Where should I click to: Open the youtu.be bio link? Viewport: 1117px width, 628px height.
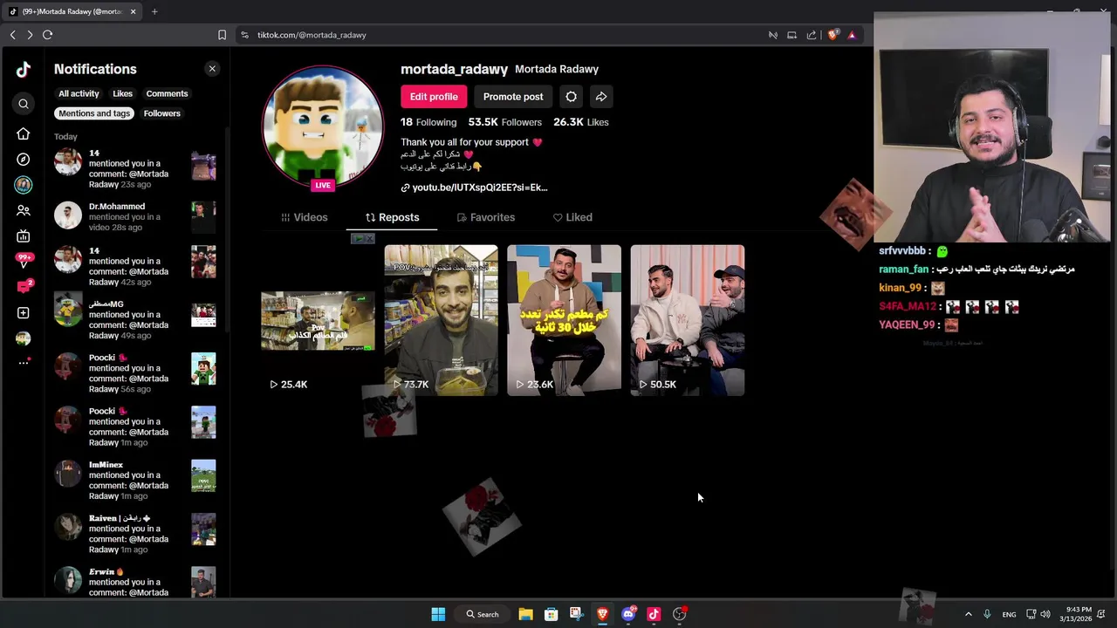coord(474,188)
